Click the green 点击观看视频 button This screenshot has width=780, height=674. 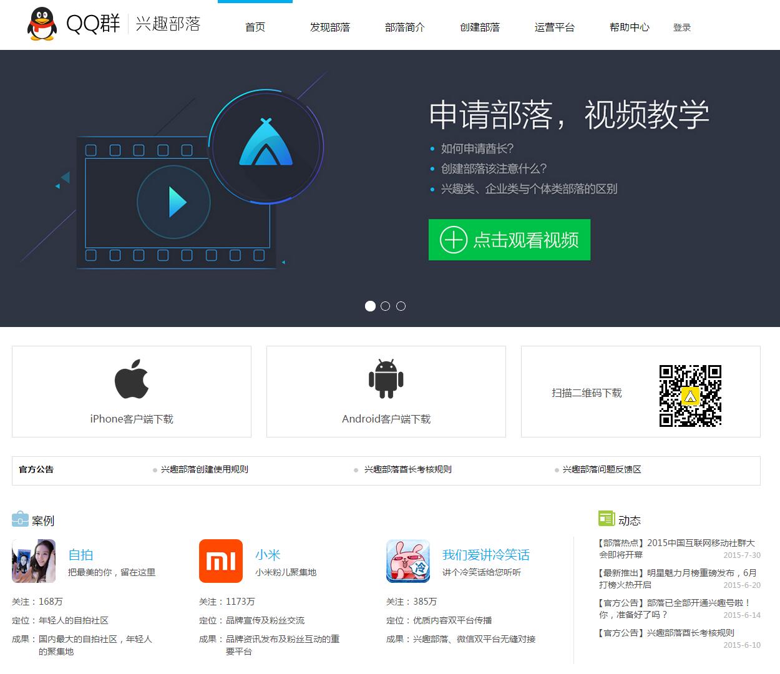click(x=509, y=240)
